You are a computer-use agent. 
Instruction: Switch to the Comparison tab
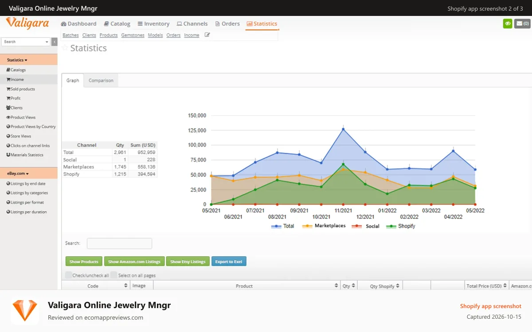click(x=101, y=81)
